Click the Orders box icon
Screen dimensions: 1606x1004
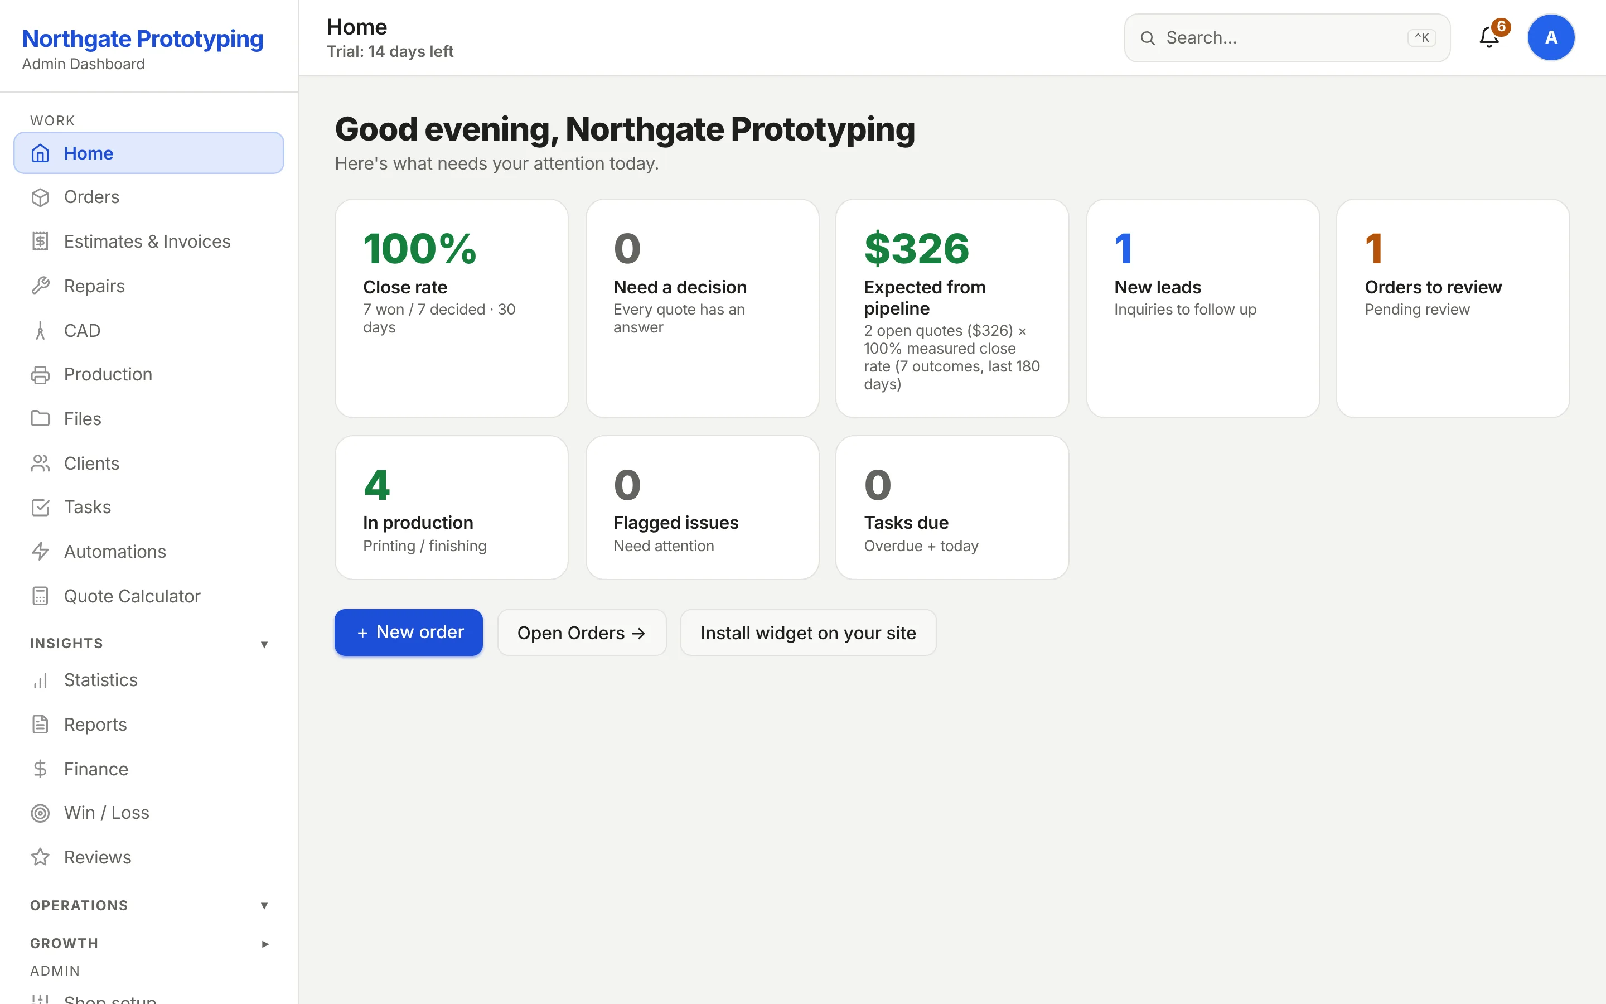pyautogui.click(x=41, y=197)
